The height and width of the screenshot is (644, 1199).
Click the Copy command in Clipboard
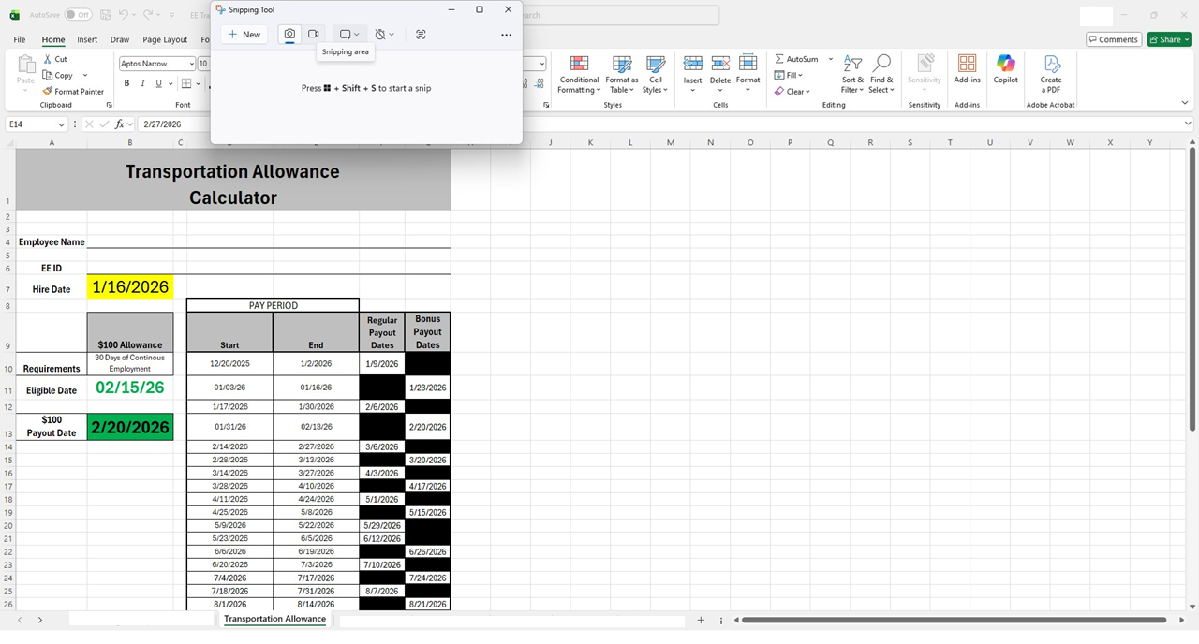point(57,75)
